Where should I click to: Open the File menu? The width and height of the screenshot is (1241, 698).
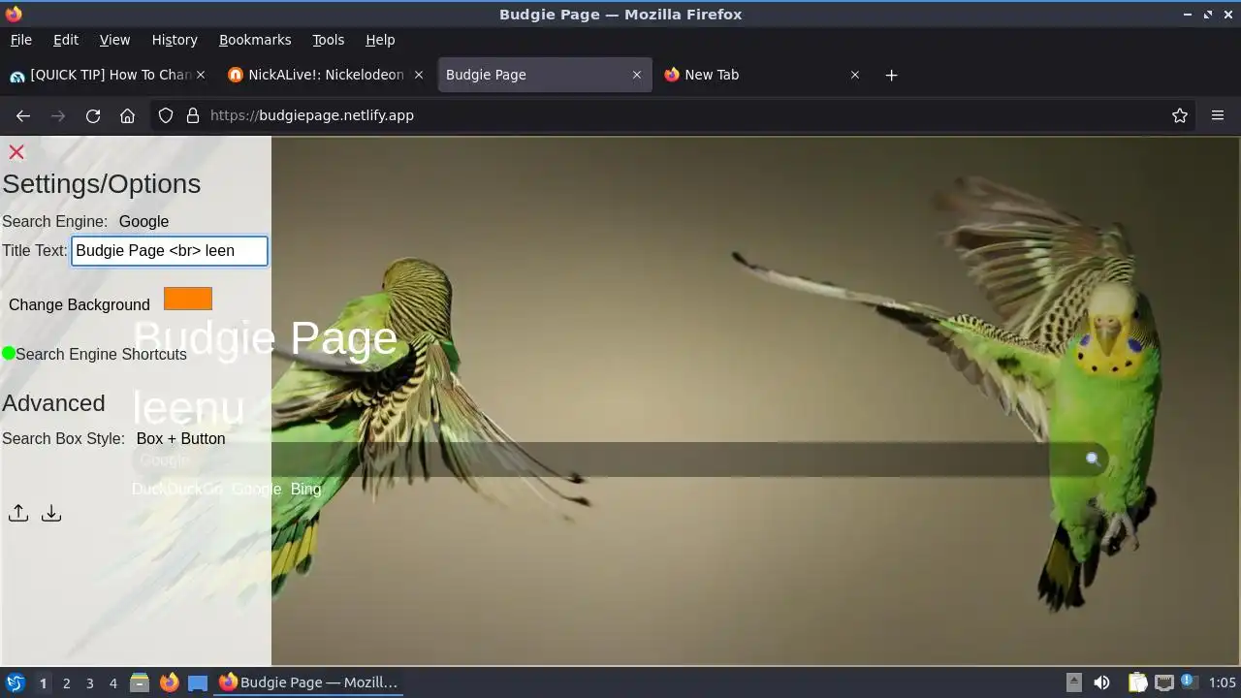[x=20, y=40]
